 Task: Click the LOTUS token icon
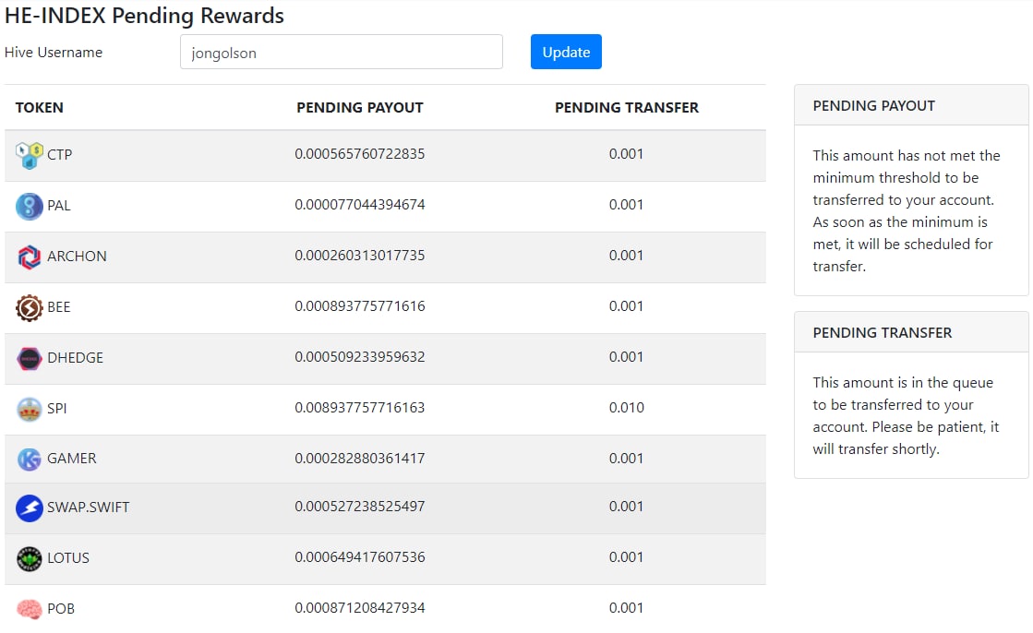(x=29, y=558)
